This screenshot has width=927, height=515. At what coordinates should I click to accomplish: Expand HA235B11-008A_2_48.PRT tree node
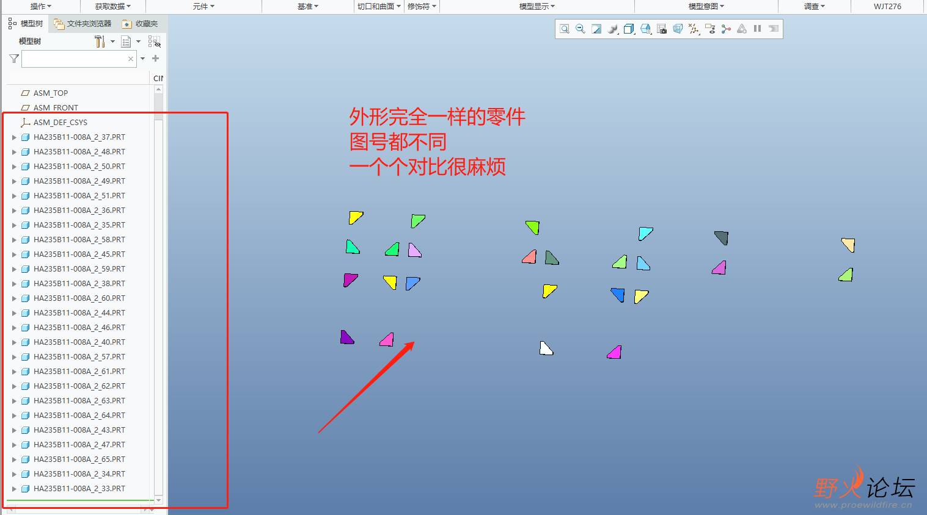point(14,152)
